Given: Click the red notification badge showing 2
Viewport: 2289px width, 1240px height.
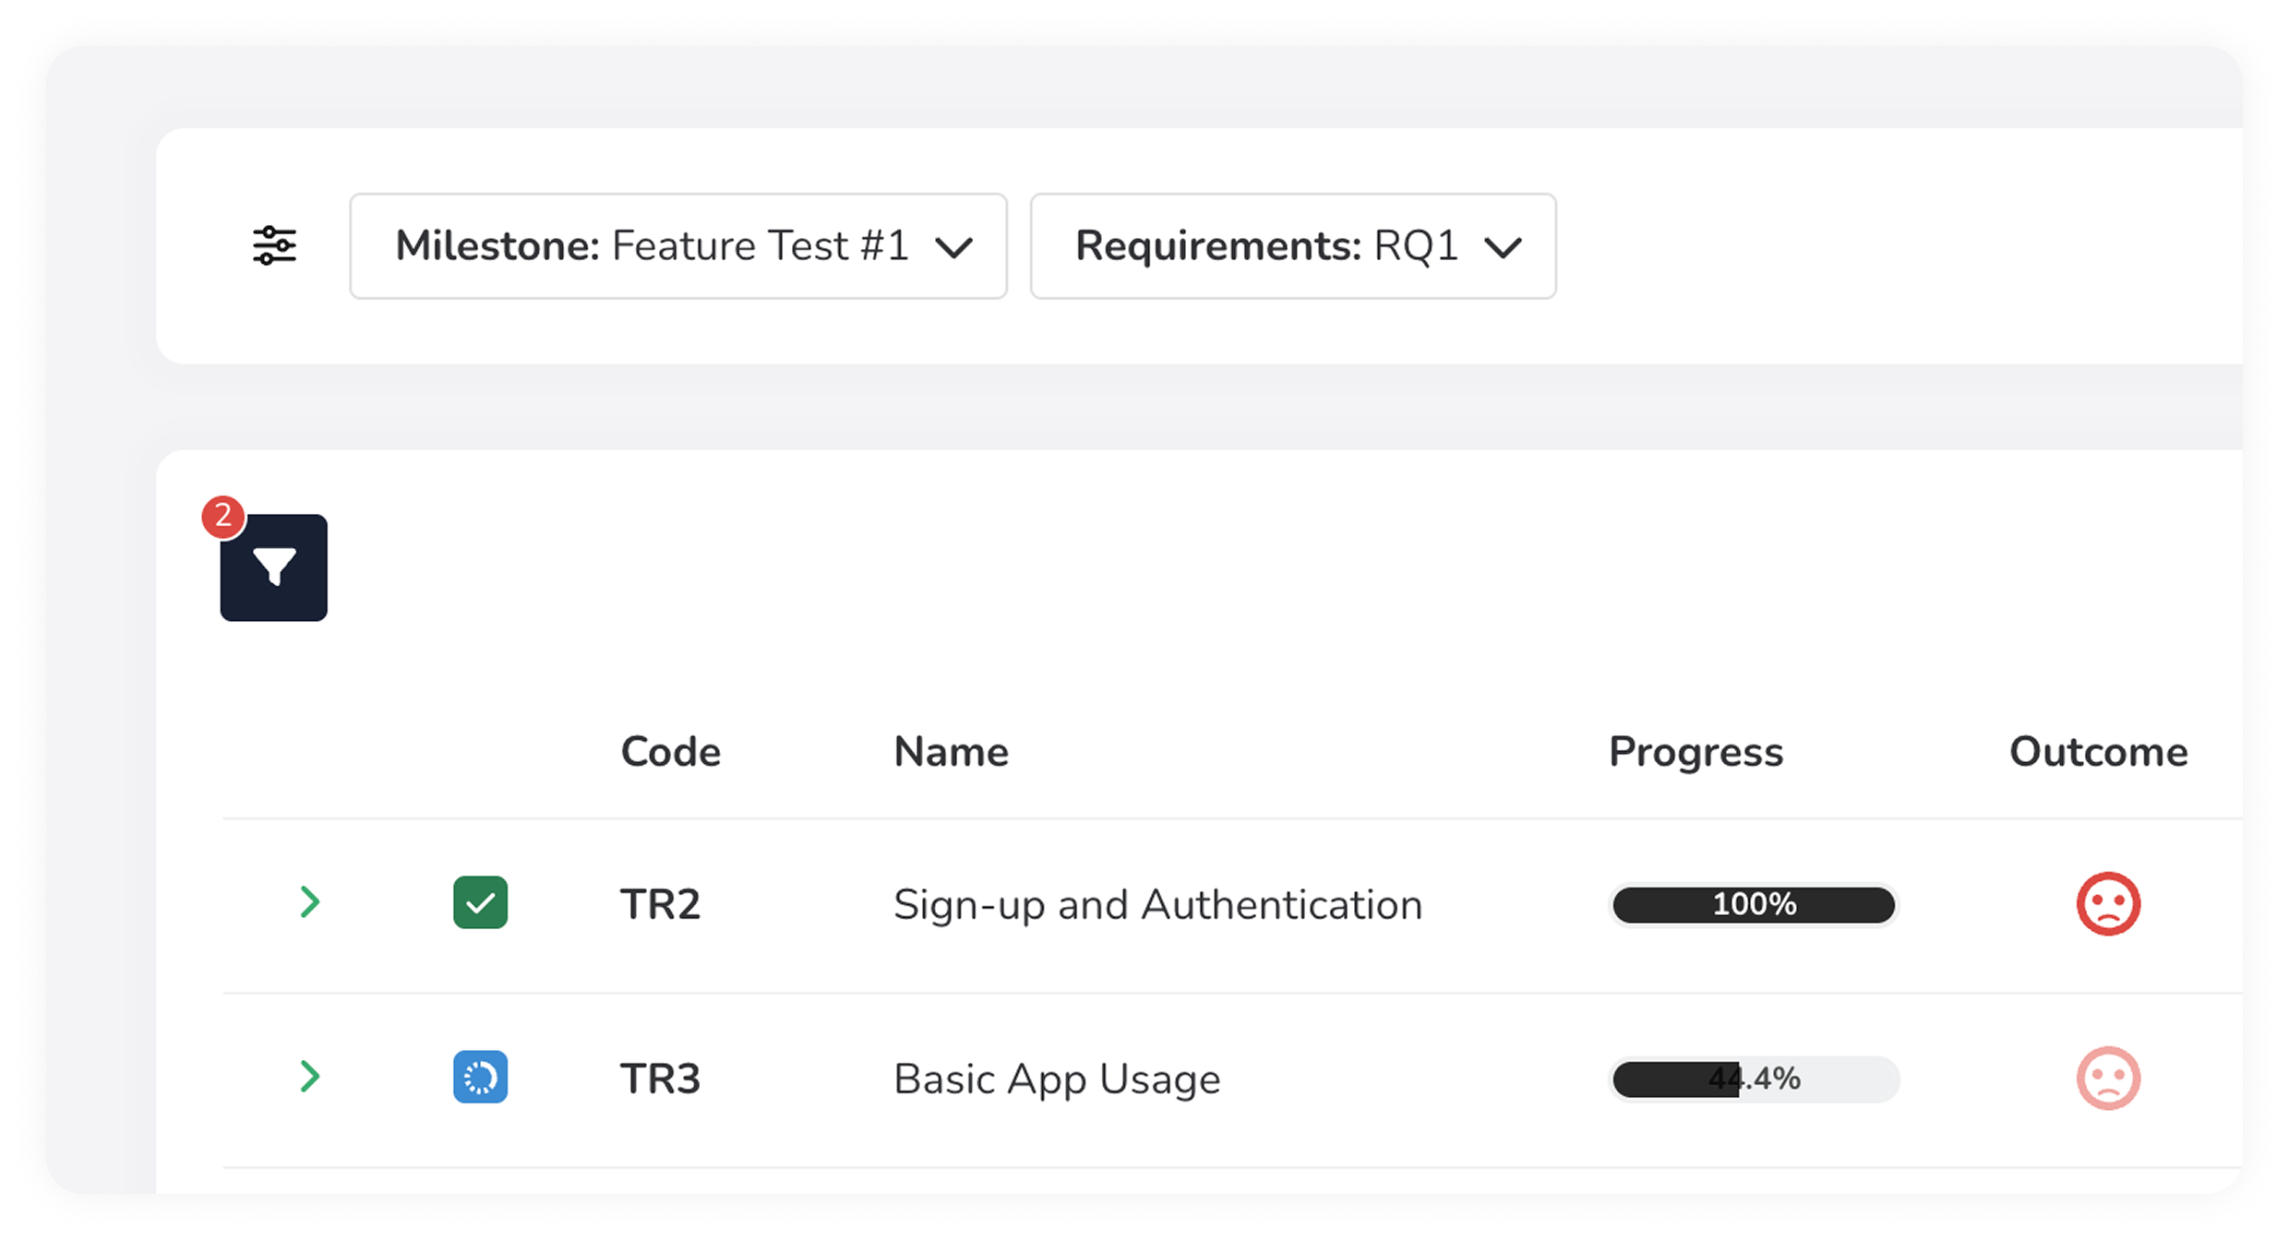Looking at the screenshot, I should click(x=222, y=517).
